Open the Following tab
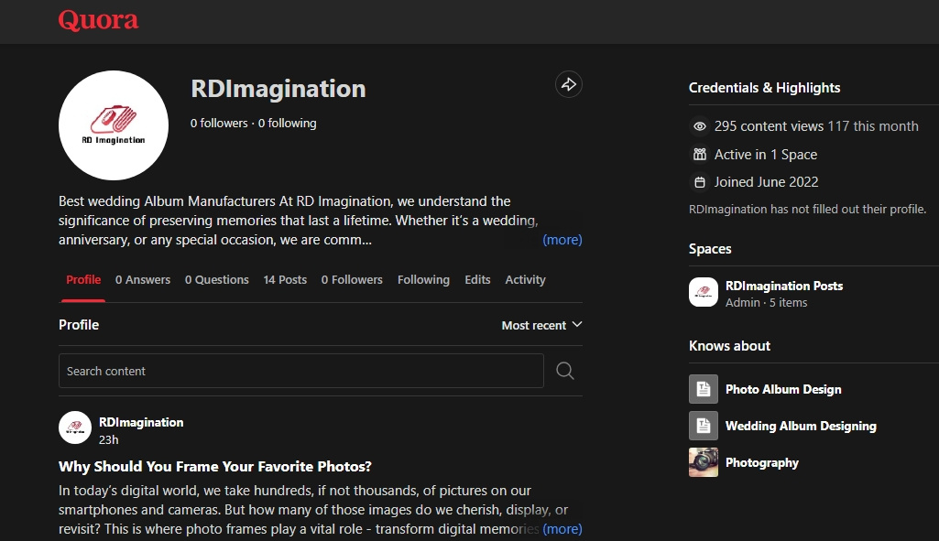The width and height of the screenshot is (939, 541). click(423, 280)
